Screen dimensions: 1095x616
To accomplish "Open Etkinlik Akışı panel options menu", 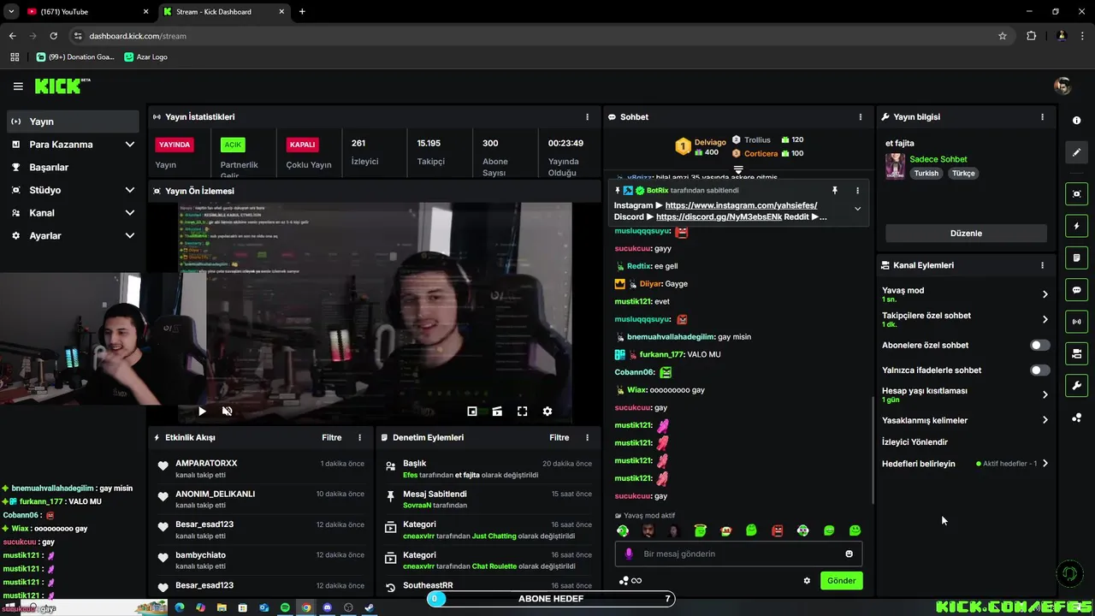I will [359, 437].
